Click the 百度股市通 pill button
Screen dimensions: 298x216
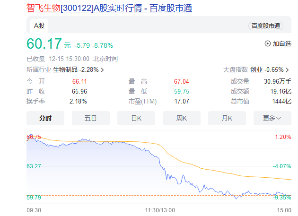pyautogui.click(x=266, y=26)
